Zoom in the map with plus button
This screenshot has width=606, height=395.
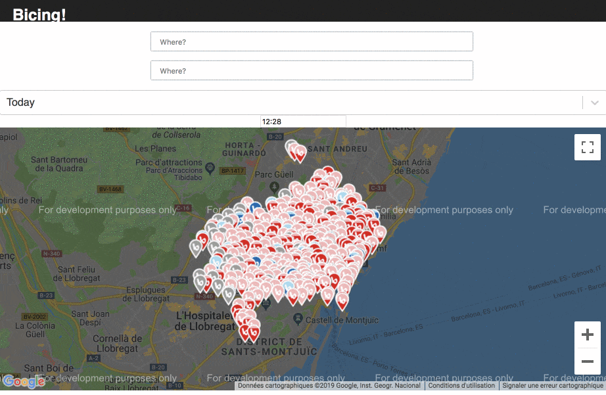pos(588,335)
